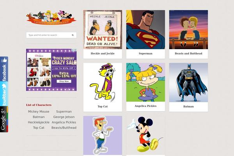Select Angelica Pickles in List of Characters

64,122
